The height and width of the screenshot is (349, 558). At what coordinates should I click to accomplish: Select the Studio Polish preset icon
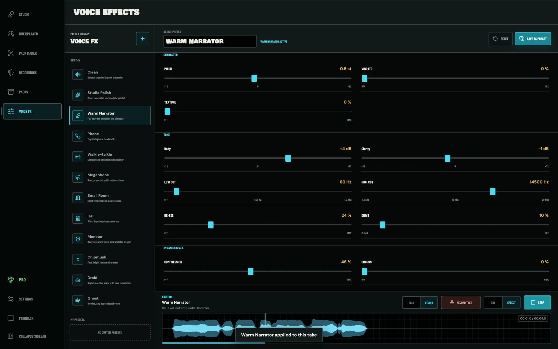[x=78, y=95]
